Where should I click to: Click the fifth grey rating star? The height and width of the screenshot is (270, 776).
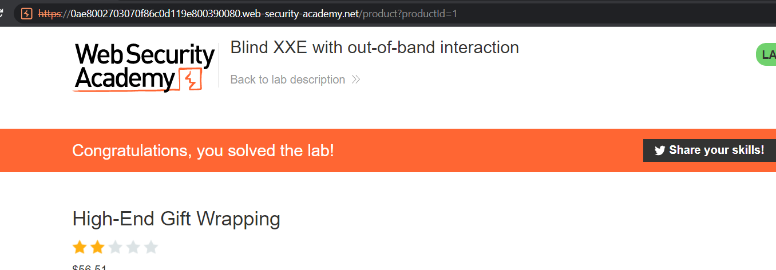[151, 247]
